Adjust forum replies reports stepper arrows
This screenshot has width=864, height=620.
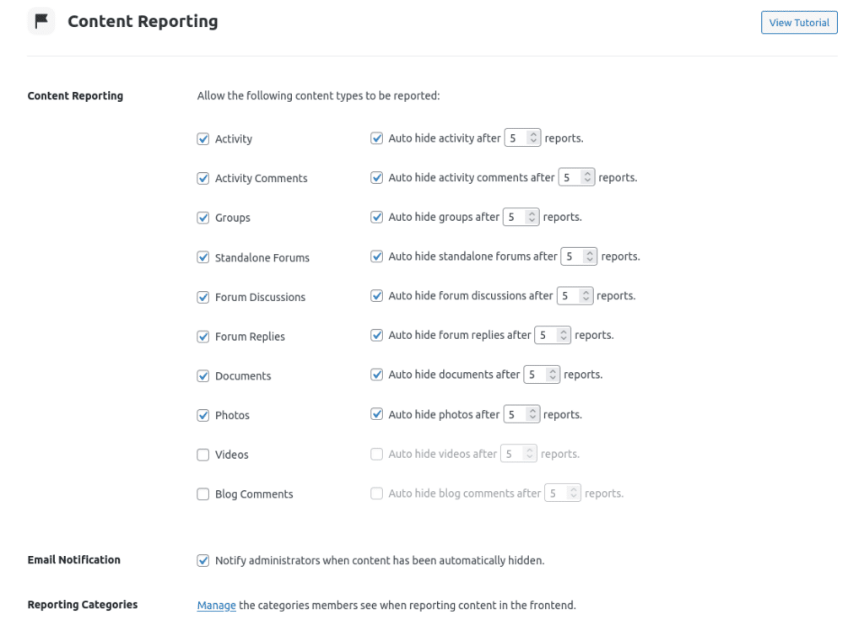(564, 336)
